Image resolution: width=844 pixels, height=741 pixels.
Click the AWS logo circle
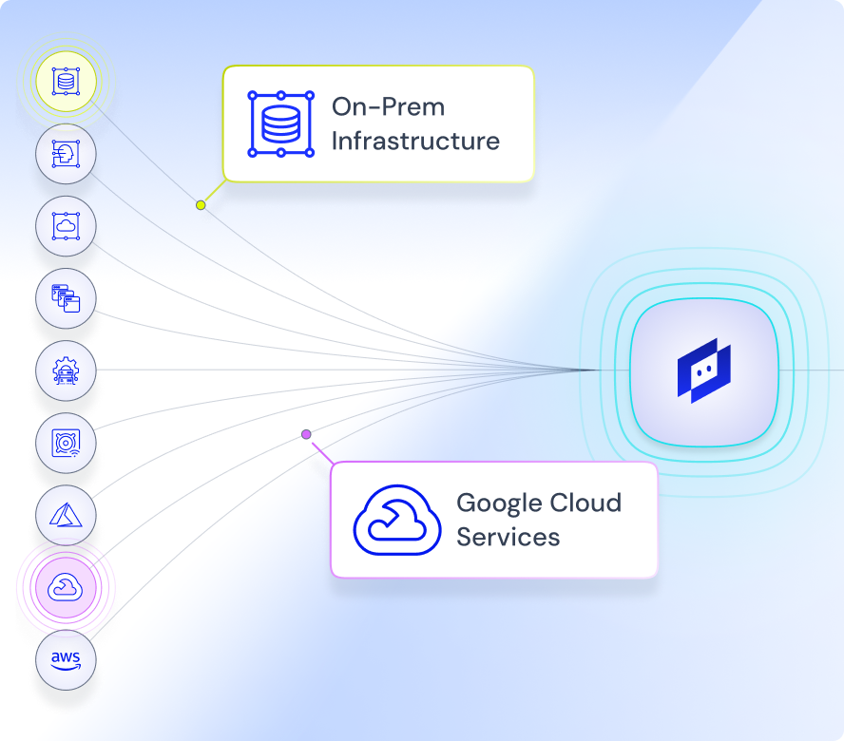pyautogui.click(x=66, y=659)
